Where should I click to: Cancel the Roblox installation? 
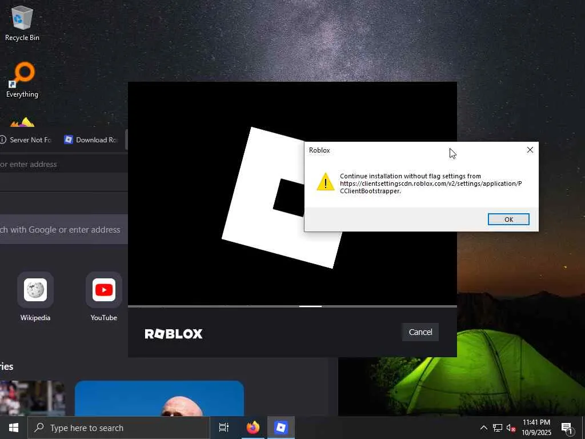420,332
